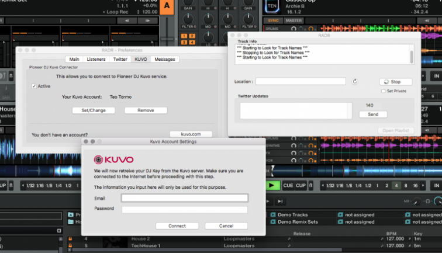Click the Password input field
This screenshot has width=442, height=253.
coord(185,209)
